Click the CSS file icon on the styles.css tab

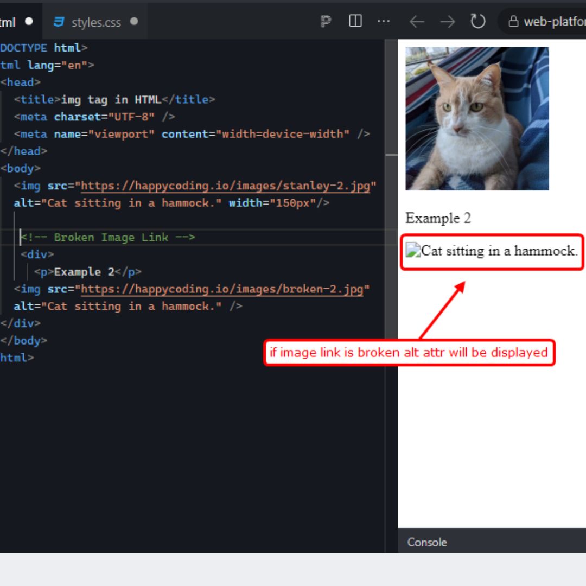(59, 22)
